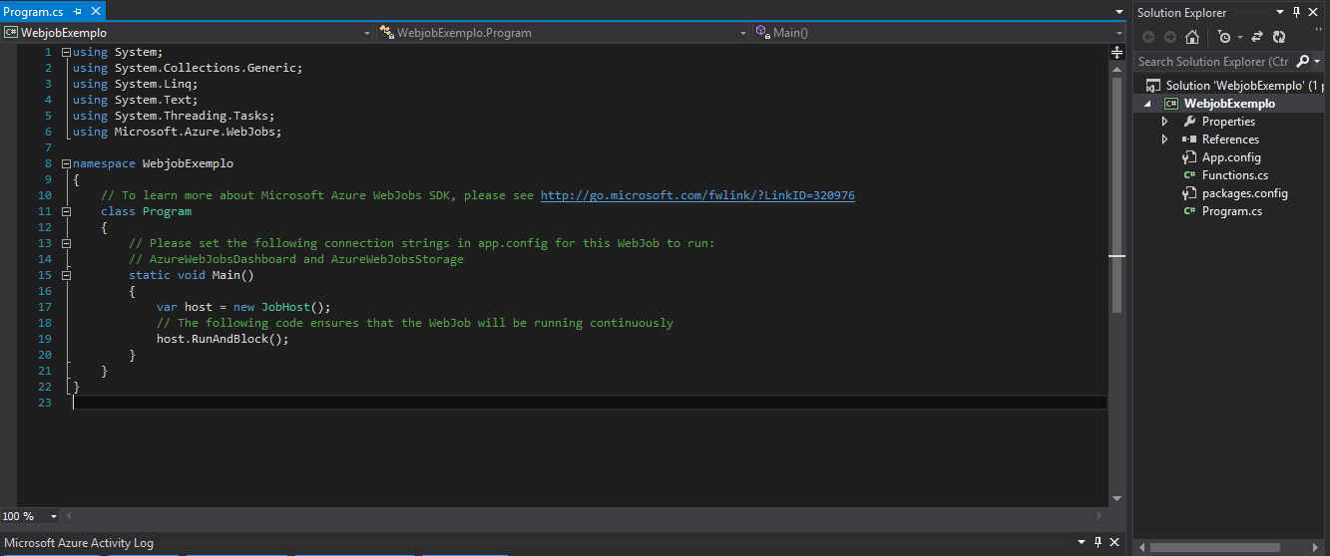
Task: Pin the Program.cs tab
Action: [77, 12]
